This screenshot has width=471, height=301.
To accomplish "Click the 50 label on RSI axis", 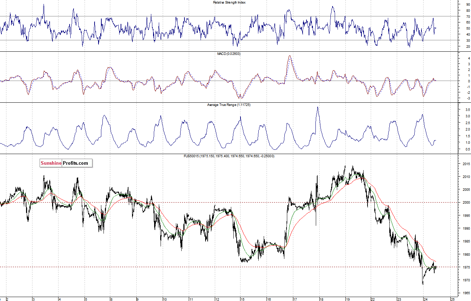I will pos(467,29).
